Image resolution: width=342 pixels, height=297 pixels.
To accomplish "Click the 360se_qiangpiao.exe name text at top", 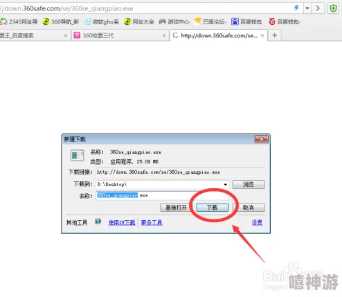I will pos(136,152).
